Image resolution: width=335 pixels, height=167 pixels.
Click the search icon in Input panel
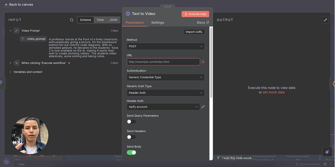point(72,20)
